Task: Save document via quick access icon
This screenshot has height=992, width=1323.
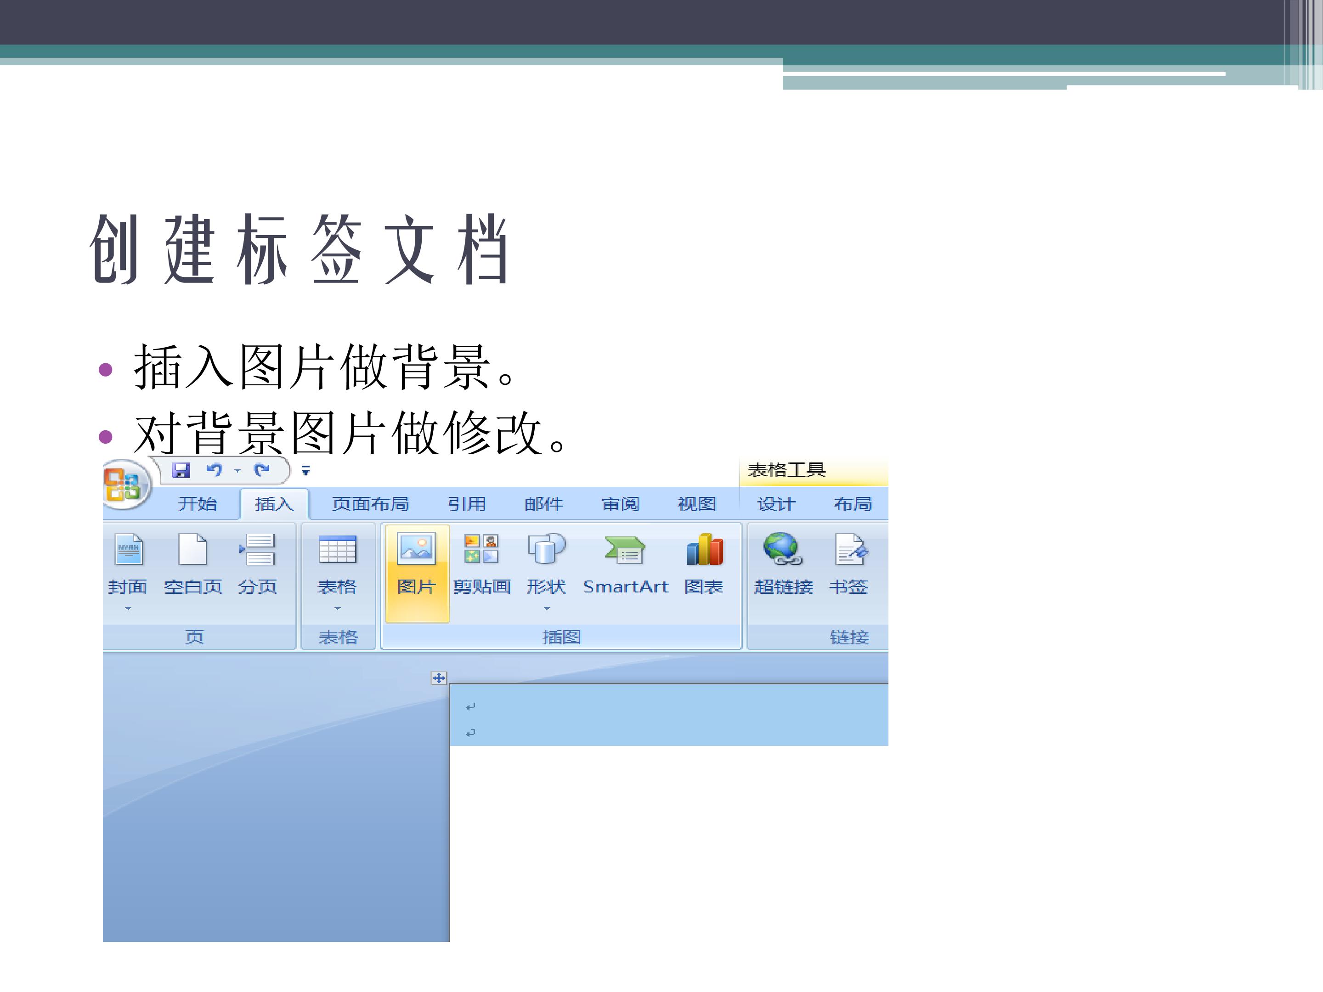Action: (181, 470)
